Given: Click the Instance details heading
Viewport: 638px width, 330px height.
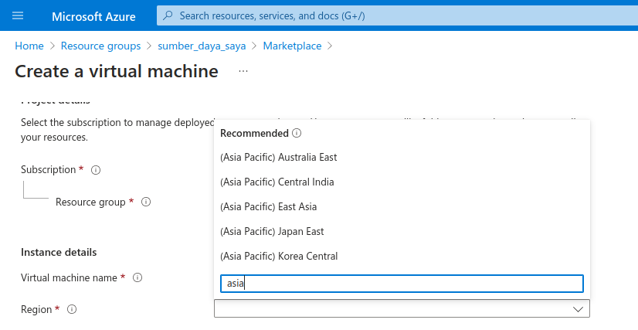Looking at the screenshot, I should [x=59, y=252].
